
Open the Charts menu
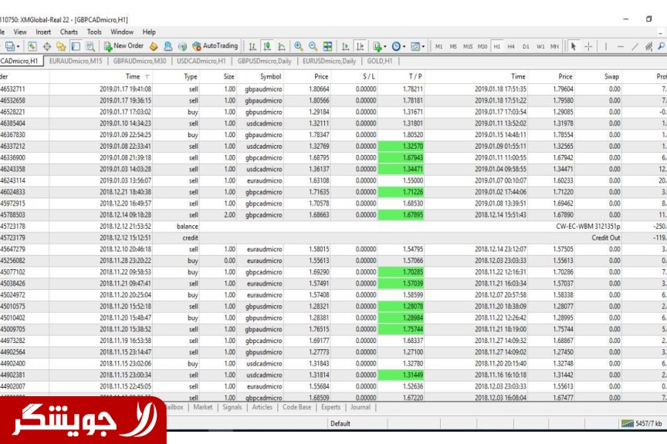coord(69,32)
